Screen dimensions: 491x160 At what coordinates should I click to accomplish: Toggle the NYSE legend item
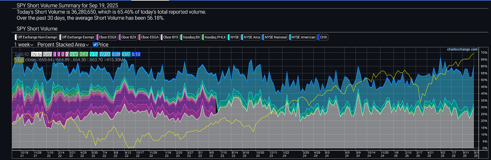coord(234,37)
